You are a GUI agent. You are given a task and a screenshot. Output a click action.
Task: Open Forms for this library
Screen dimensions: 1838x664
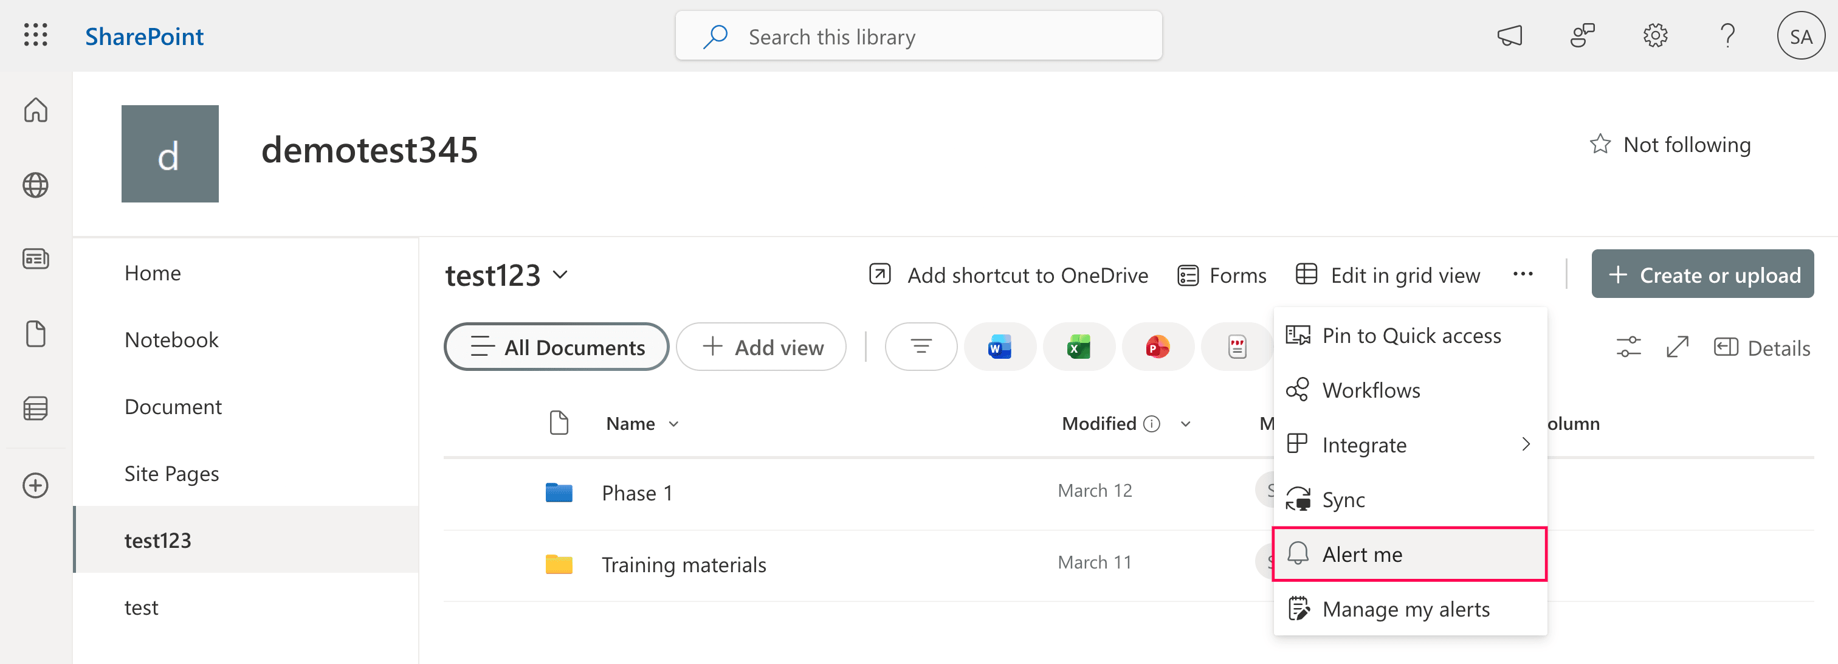coord(1222,275)
